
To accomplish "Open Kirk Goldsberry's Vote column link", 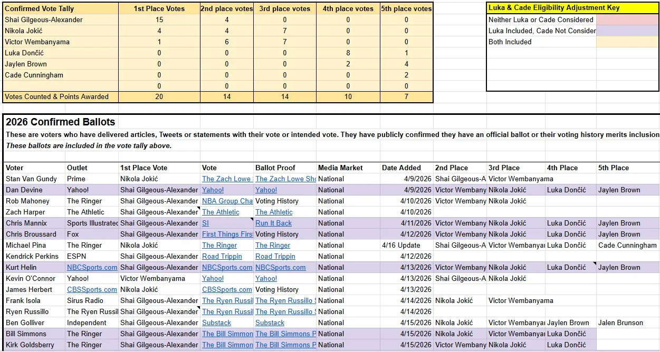I will (x=227, y=345).
